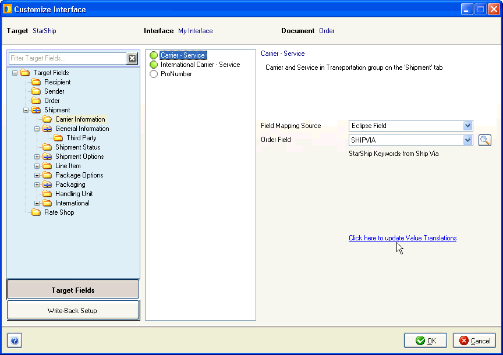503x355 pixels.
Task: Select Carrier Information tree item
Action: (x=80, y=119)
